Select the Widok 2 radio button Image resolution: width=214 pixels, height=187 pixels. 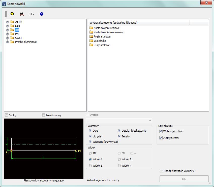(119, 159)
